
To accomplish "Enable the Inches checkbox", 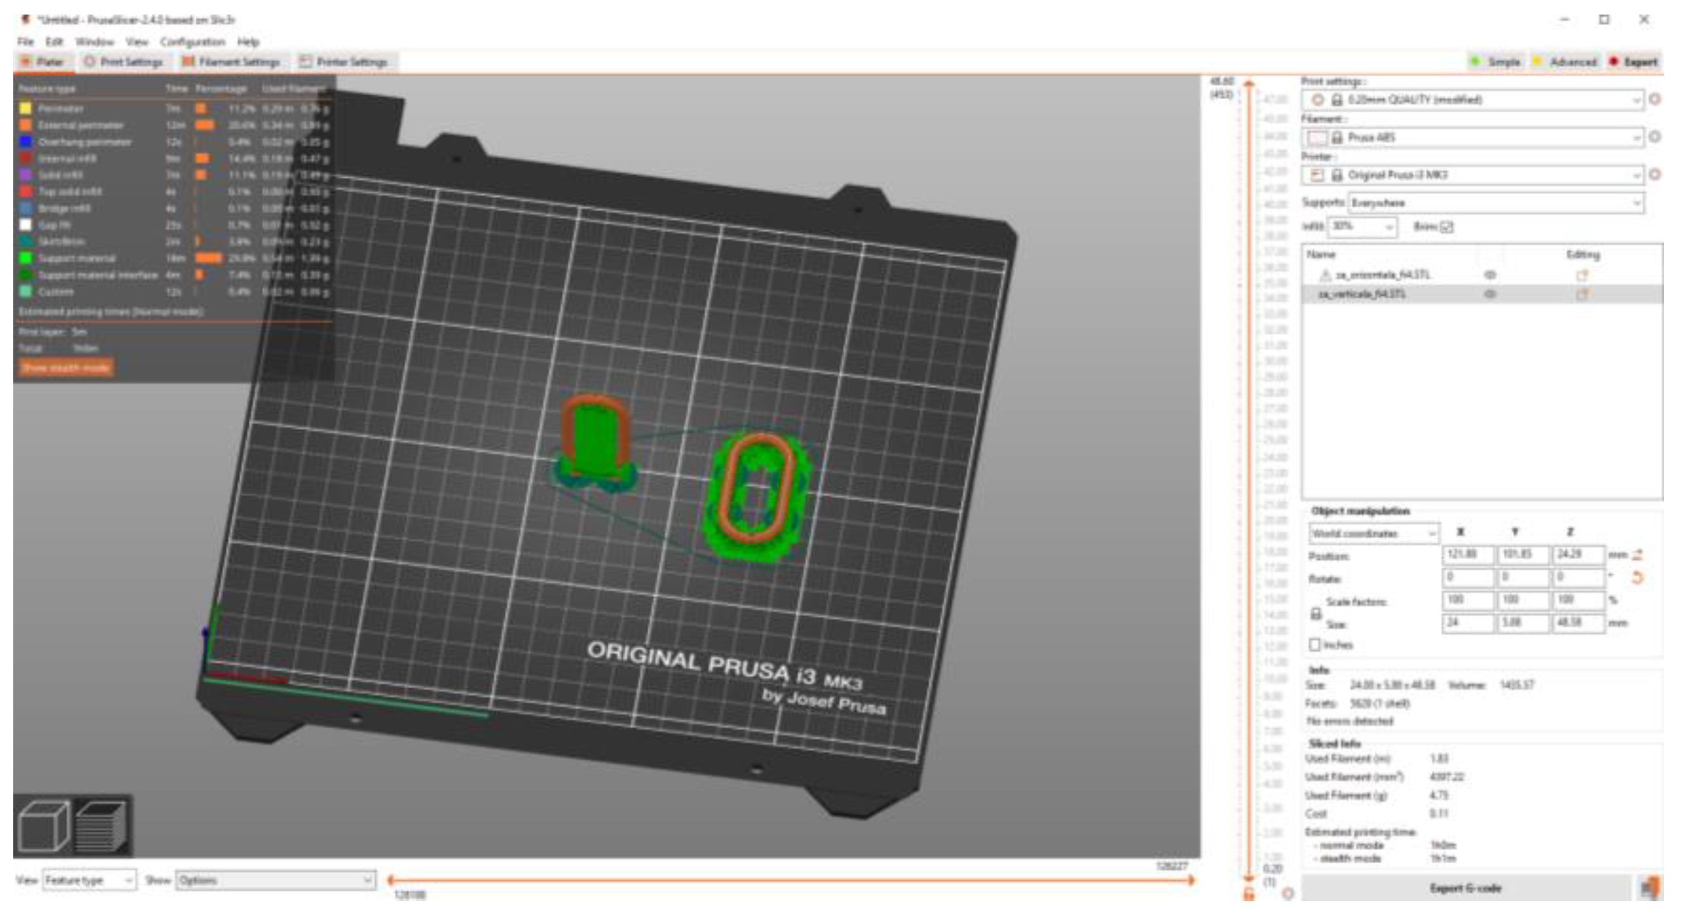I will click(x=1315, y=644).
